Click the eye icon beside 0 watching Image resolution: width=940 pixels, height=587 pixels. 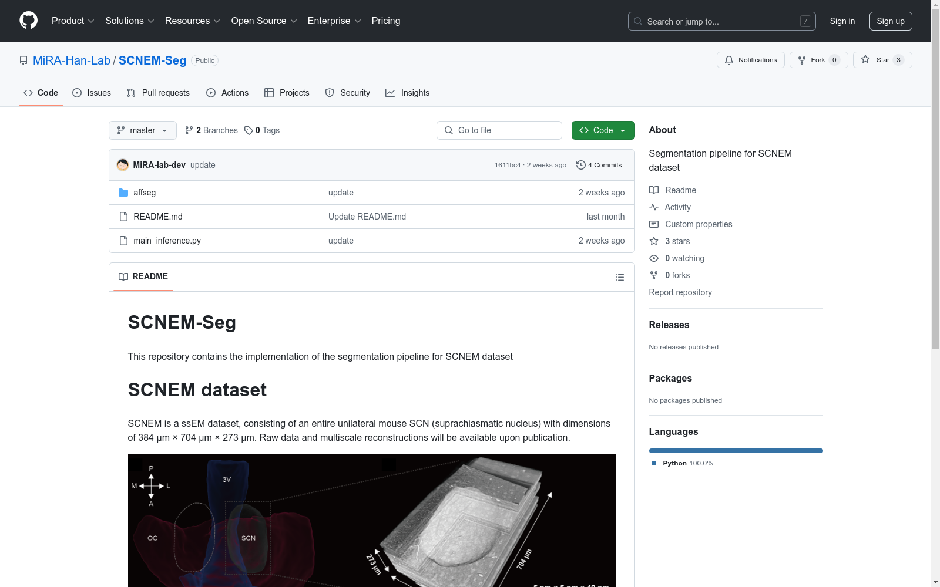point(654,258)
